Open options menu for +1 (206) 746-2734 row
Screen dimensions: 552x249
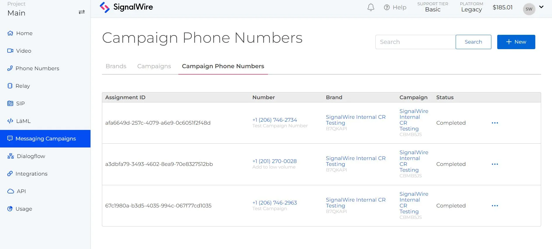tap(495, 123)
